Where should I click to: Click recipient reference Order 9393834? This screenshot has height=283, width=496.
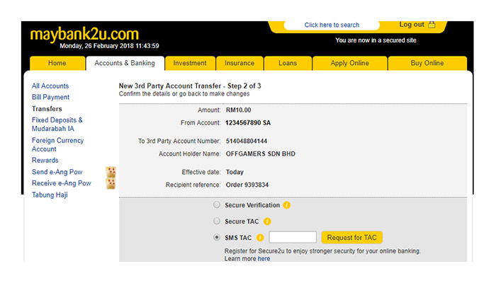[x=247, y=185]
